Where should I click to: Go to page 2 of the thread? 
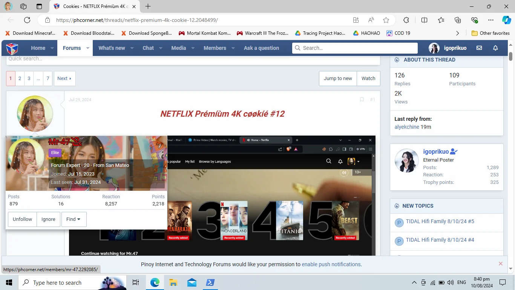[x=20, y=79]
